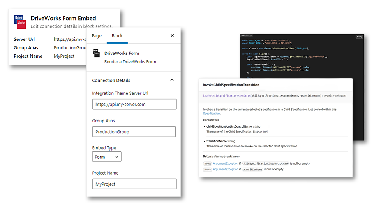
Task: Click the Integration Theme Server Url field
Action: (134, 104)
